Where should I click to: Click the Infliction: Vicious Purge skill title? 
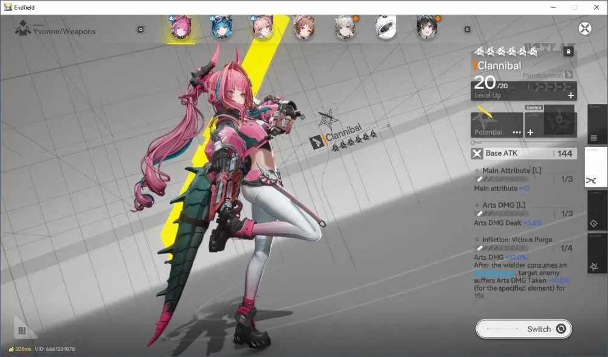tap(517, 240)
